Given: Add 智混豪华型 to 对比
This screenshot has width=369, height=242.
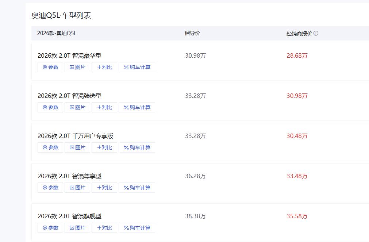Looking at the screenshot, I should pyautogui.click(x=104, y=67).
